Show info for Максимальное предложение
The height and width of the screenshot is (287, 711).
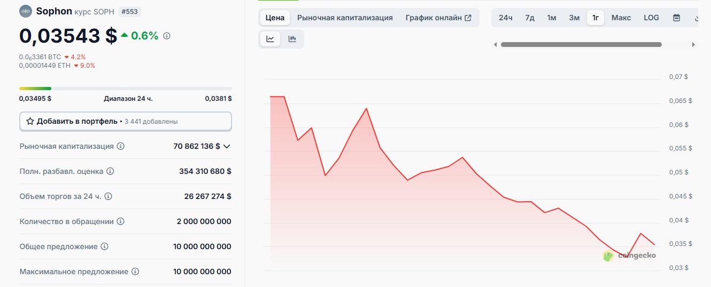pos(136,272)
